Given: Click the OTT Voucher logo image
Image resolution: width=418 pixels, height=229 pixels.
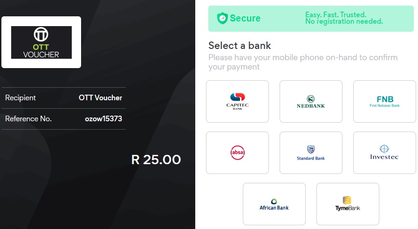Looking at the screenshot, I should coord(41,42).
